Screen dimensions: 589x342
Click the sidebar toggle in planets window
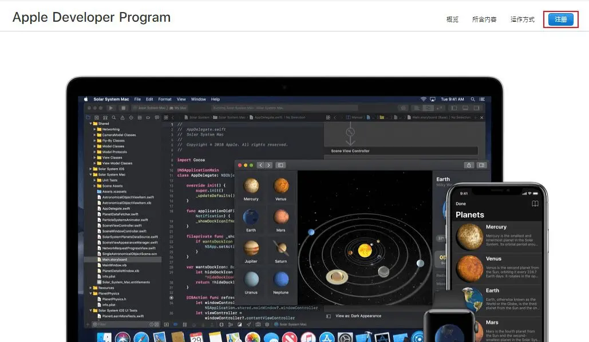click(280, 165)
